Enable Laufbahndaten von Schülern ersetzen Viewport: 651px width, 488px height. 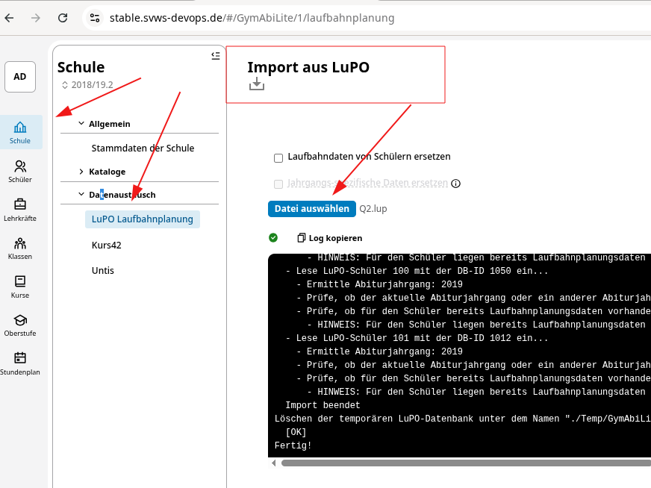tap(278, 157)
